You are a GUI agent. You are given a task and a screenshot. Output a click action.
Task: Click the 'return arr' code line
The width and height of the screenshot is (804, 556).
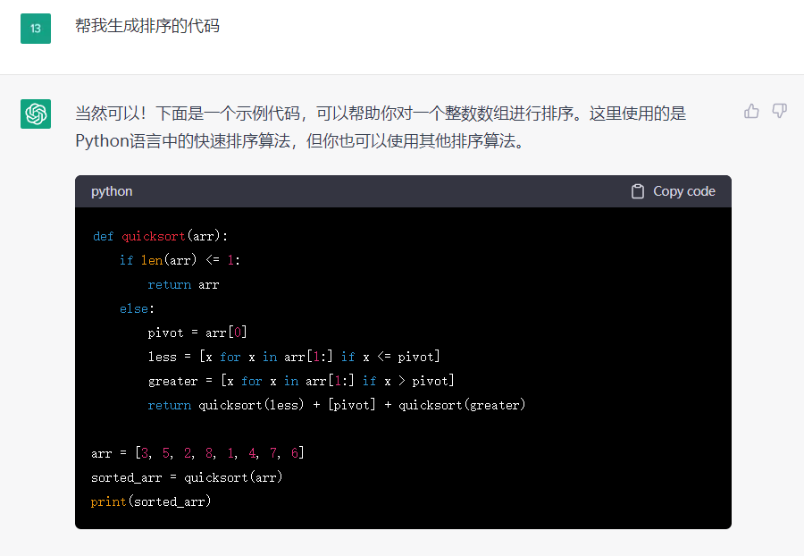tap(183, 284)
